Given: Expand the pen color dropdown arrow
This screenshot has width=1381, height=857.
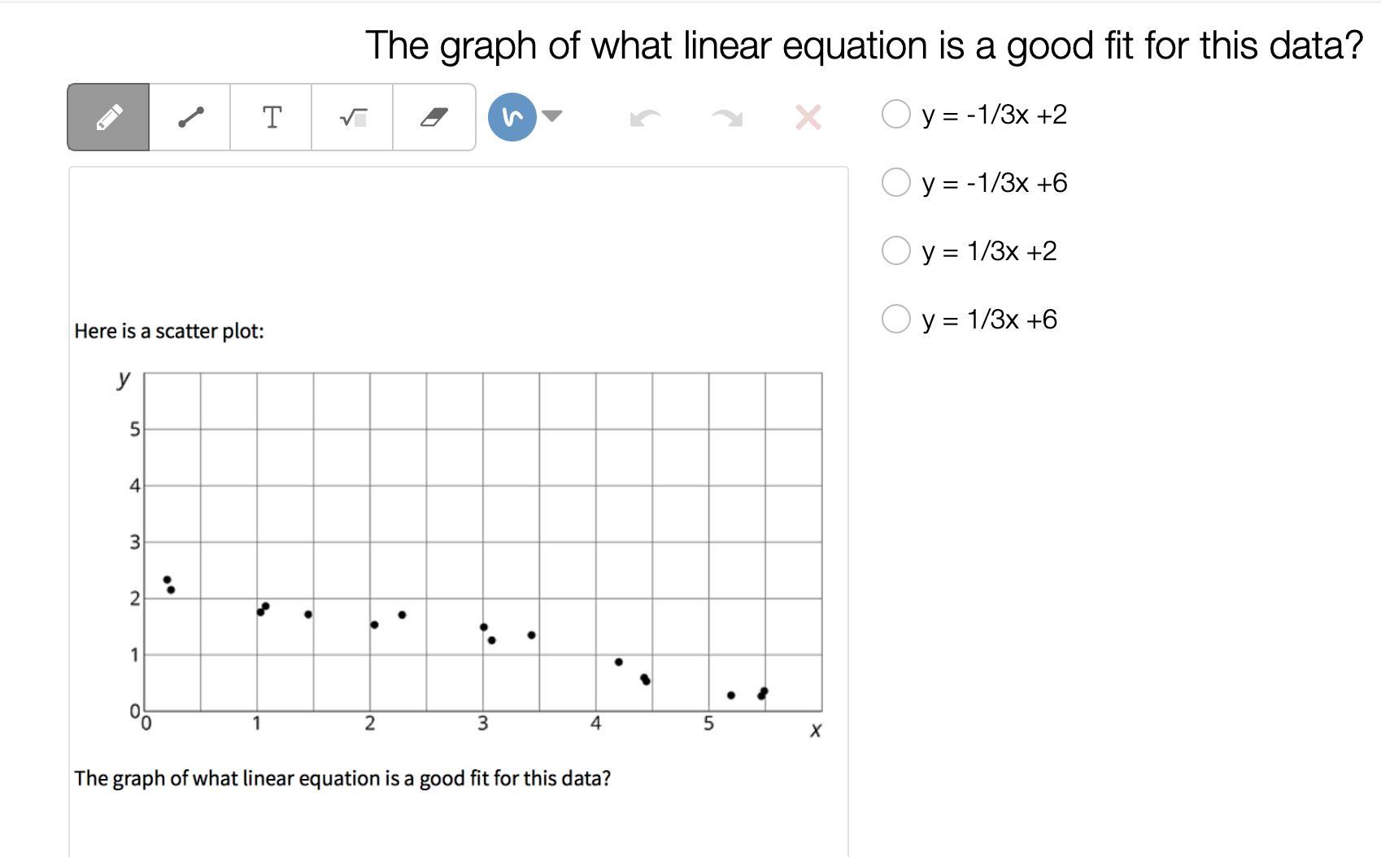Looking at the screenshot, I should click(551, 116).
